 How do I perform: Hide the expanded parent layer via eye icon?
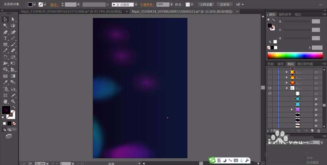tap(270, 88)
